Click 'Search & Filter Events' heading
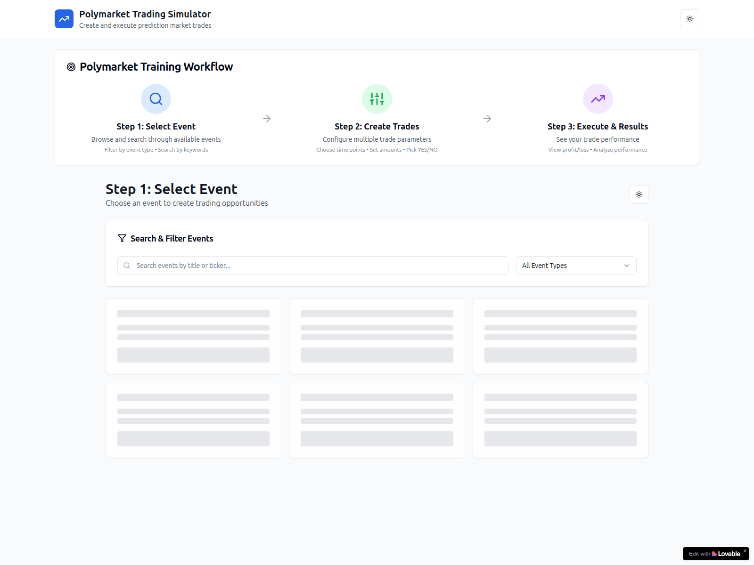 (172, 238)
